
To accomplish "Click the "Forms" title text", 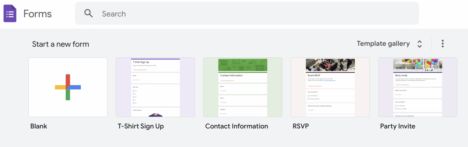I will click(37, 14).
